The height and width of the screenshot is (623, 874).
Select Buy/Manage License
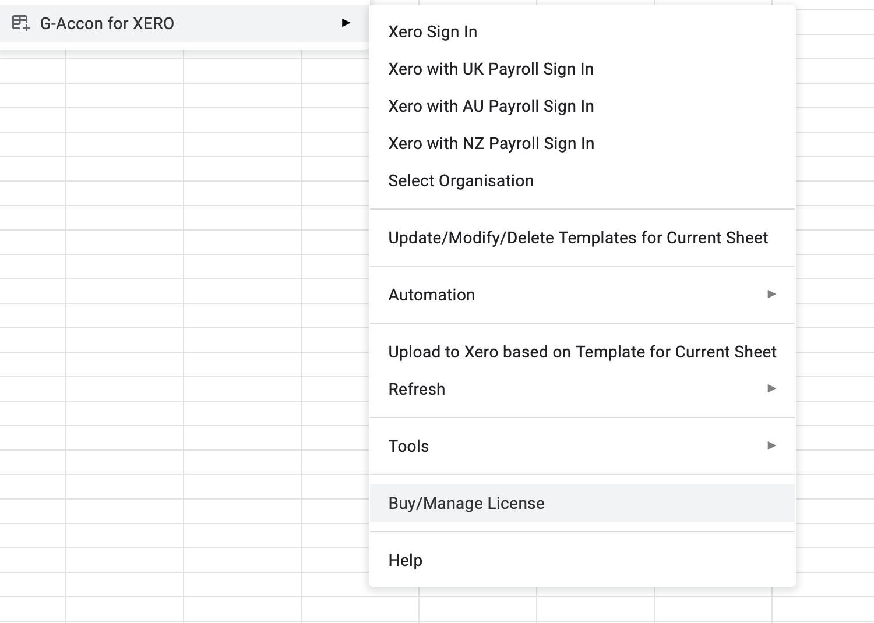point(466,503)
